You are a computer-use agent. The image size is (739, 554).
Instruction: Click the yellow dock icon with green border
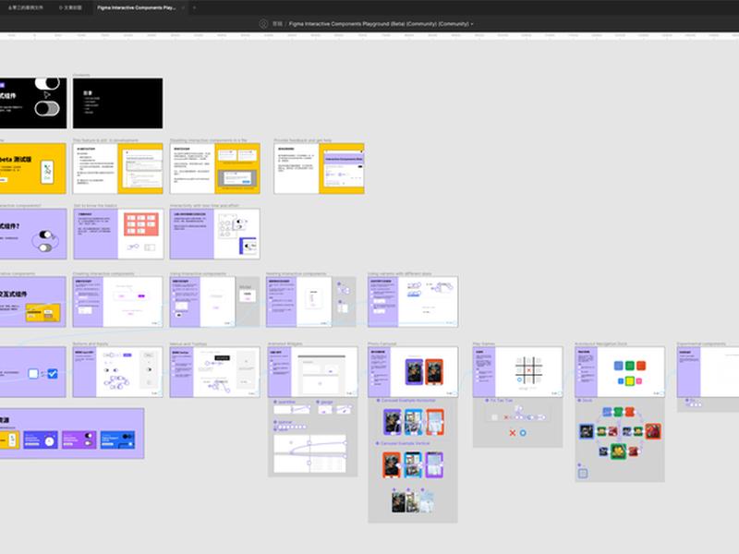(630, 380)
